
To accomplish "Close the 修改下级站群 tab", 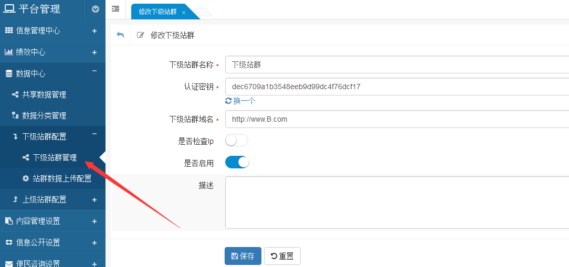I will (183, 12).
